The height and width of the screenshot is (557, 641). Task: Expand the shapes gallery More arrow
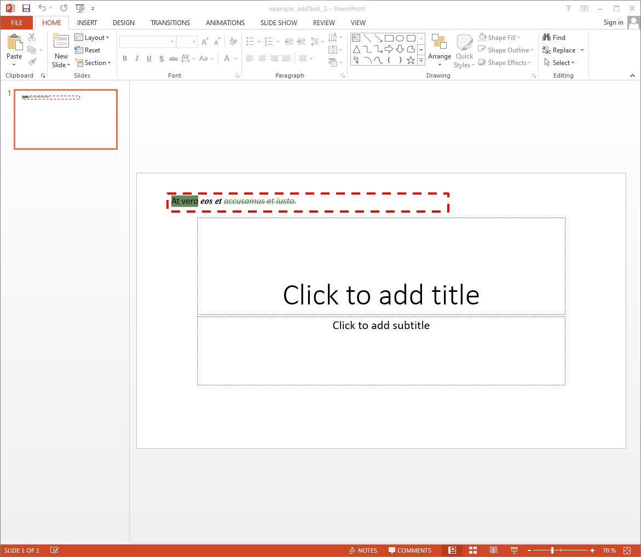coord(421,60)
